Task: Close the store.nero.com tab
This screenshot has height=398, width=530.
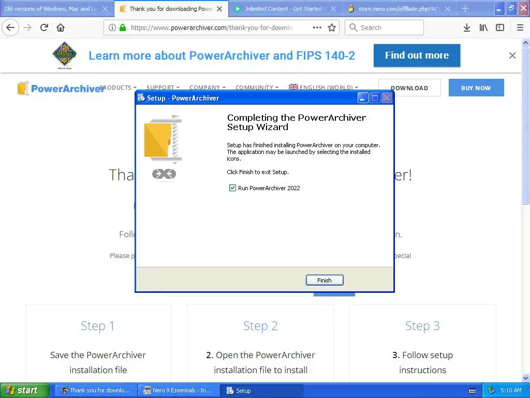Action: coord(448,9)
